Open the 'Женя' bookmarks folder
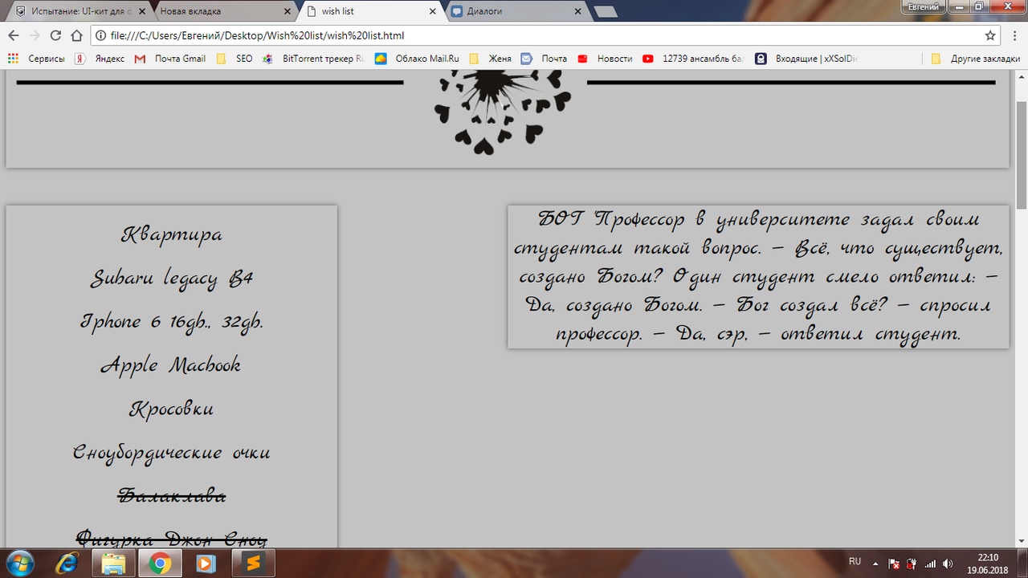The width and height of the screenshot is (1028, 578). tap(491, 59)
